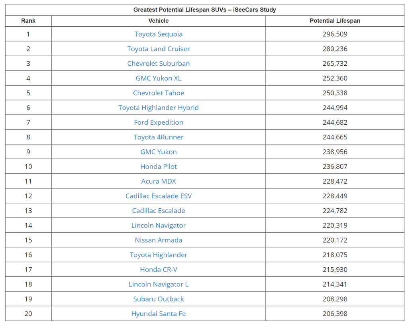Select the Lincoln Navigator L link
This screenshot has height=325, width=408.
[x=158, y=284]
